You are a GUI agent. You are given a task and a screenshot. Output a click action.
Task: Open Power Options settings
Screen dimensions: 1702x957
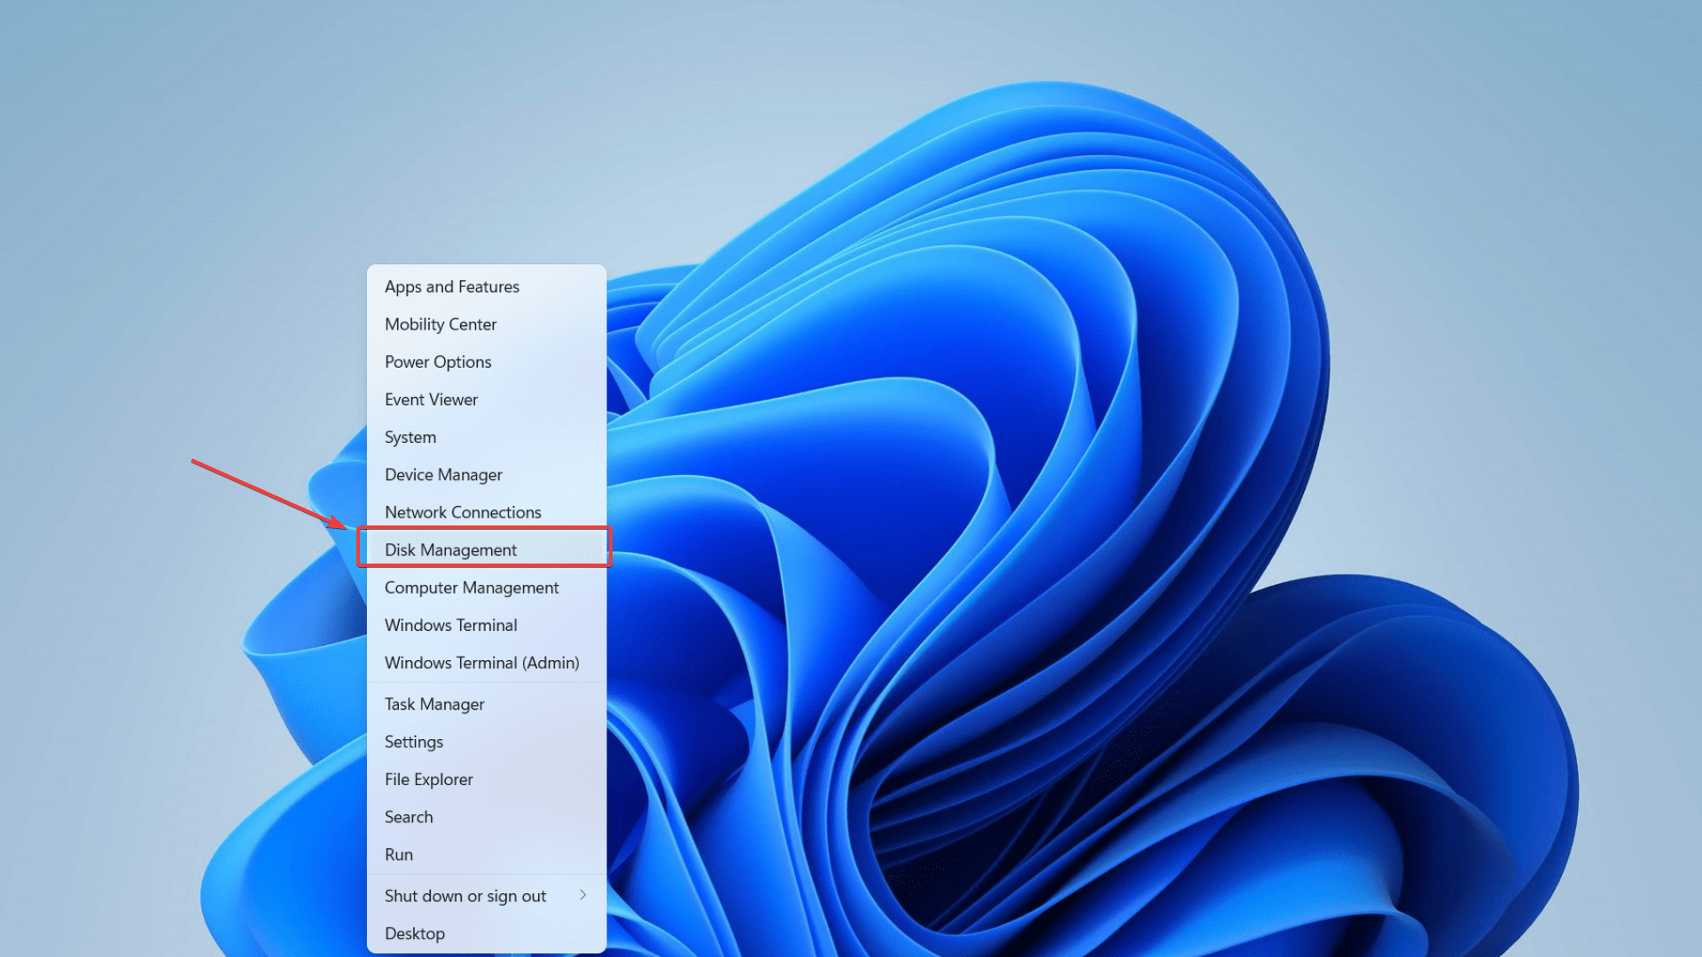[439, 361]
